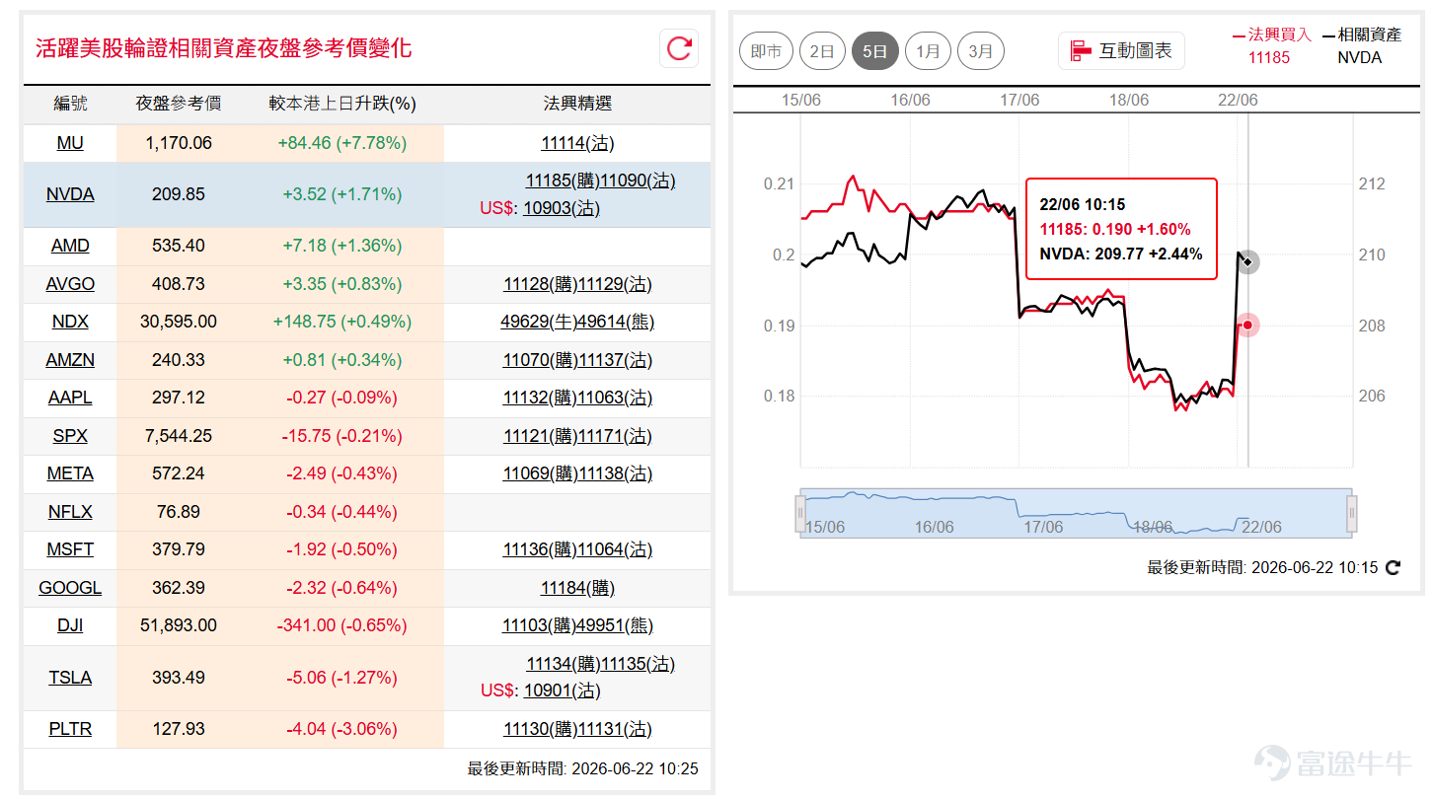Click the 較本港上日升跌(%) column header

coord(342,104)
